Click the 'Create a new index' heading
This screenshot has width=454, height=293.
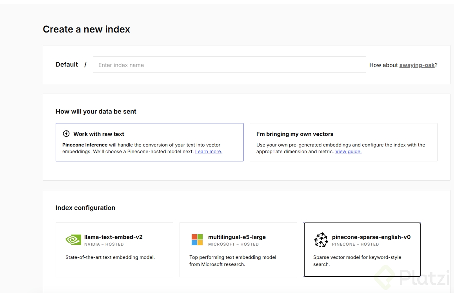click(x=86, y=29)
